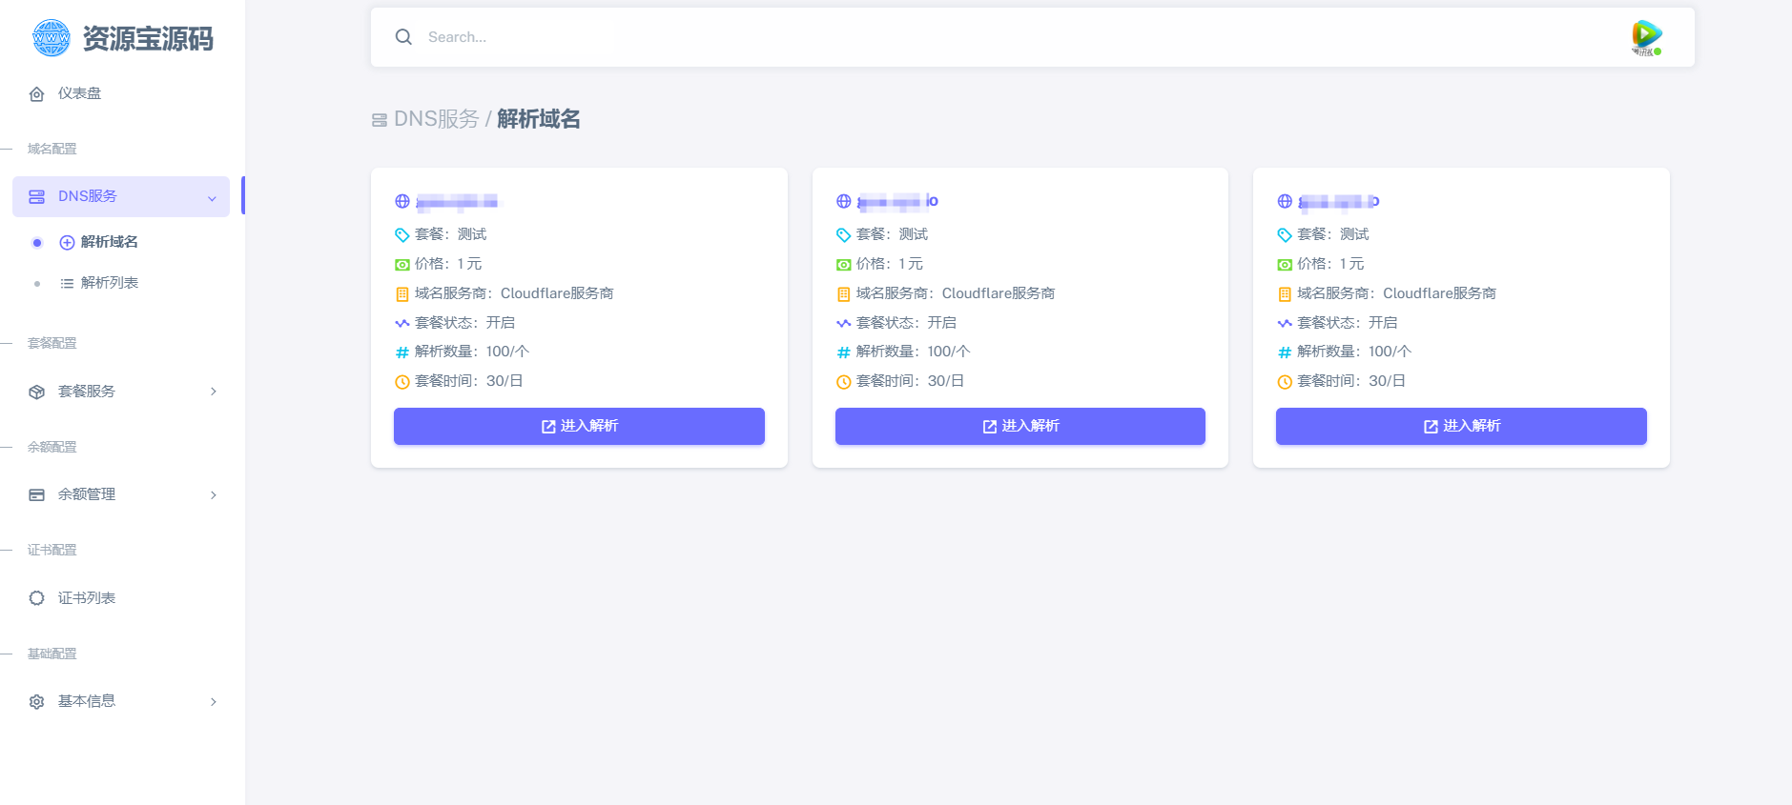This screenshot has height=805, width=1792.
Task: Click 套餐时间: 30/日 in the rightmost card
Action: pyautogui.click(x=1351, y=381)
